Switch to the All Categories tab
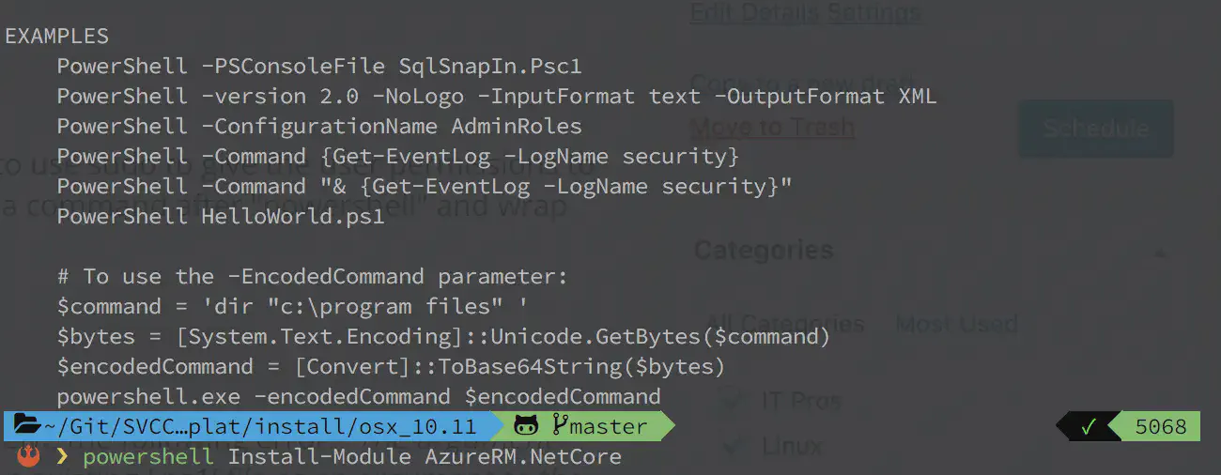This screenshot has width=1221, height=475. [x=784, y=325]
